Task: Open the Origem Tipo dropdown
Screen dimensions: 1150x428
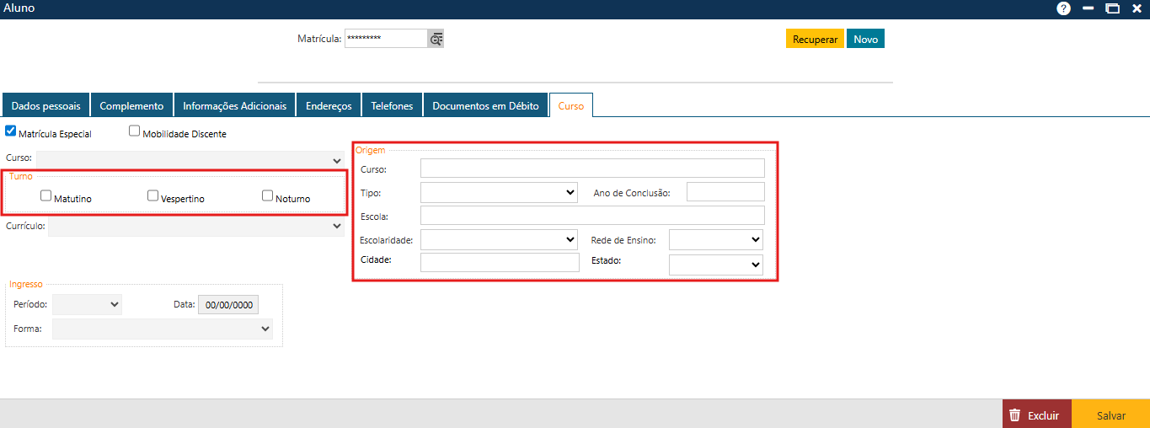Action: pyautogui.click(x=498, y=193)
